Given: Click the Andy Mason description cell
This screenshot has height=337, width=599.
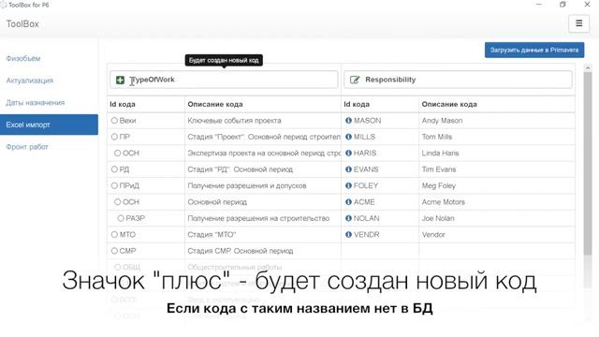Looking at the screenshot, I should tap(497, 121).
